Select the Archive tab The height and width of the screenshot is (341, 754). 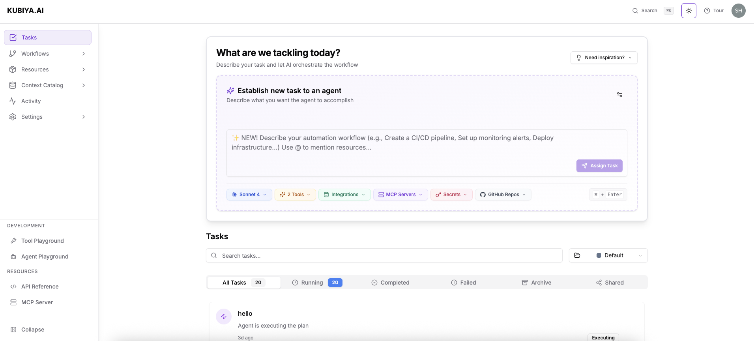tap(537, 283)
